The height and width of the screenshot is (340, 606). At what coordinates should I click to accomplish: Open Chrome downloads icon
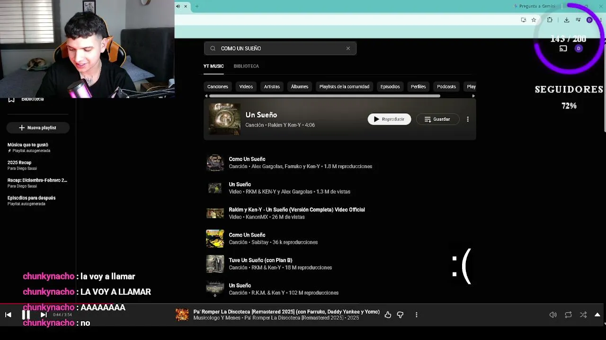(x=566, y=20)
